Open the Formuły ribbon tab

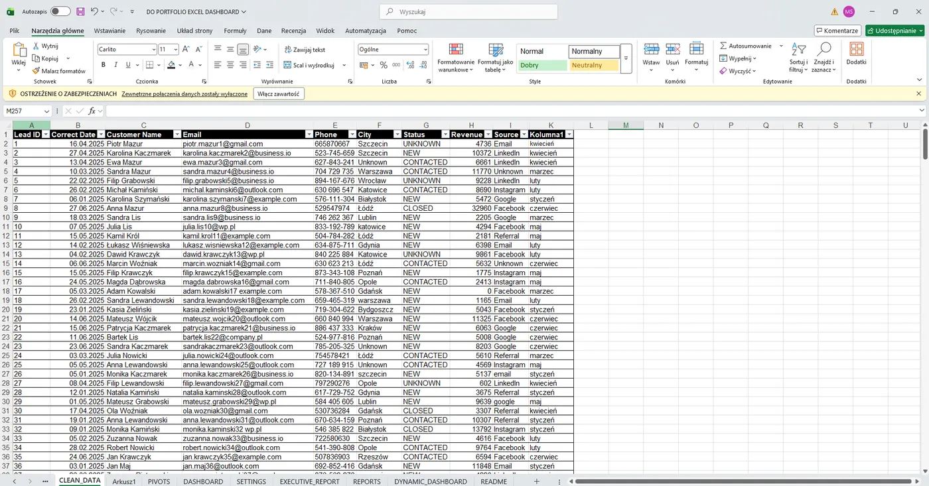235,30
